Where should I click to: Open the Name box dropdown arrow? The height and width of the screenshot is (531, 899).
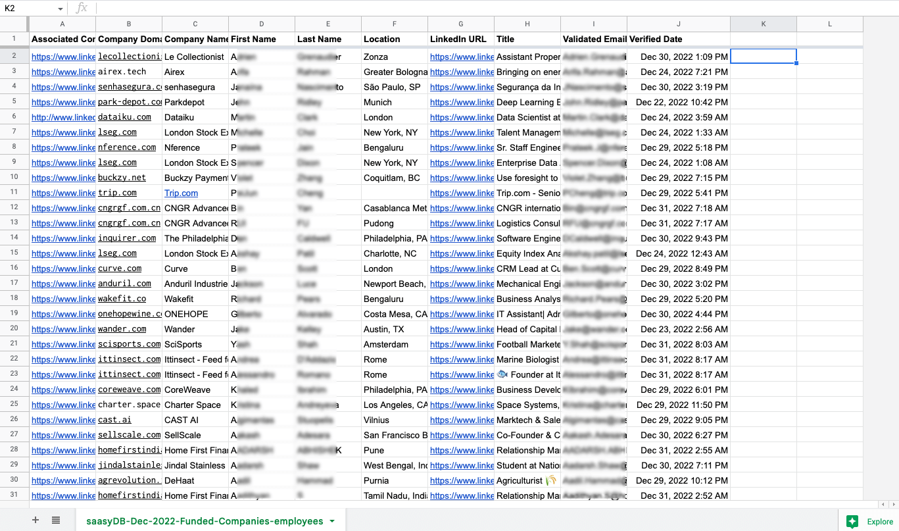point(61,9)
